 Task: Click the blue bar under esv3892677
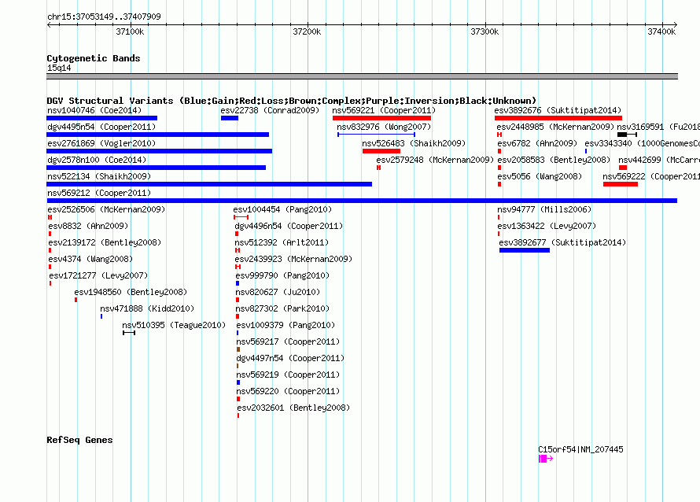(525, 250)
